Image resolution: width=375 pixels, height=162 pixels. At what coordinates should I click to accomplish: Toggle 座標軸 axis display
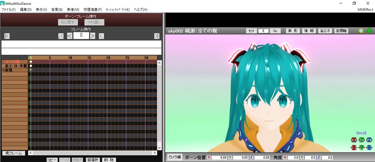[341, 31]
